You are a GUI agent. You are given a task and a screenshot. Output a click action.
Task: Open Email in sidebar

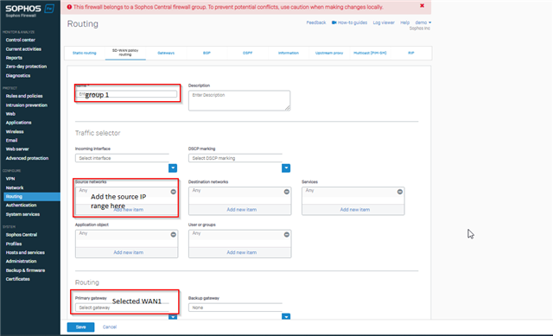(x=11, y=140)
